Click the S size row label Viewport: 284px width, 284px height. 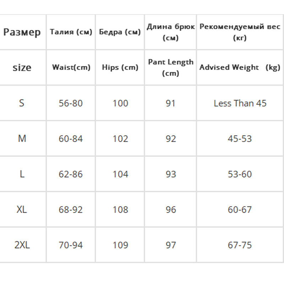(22, 103)
